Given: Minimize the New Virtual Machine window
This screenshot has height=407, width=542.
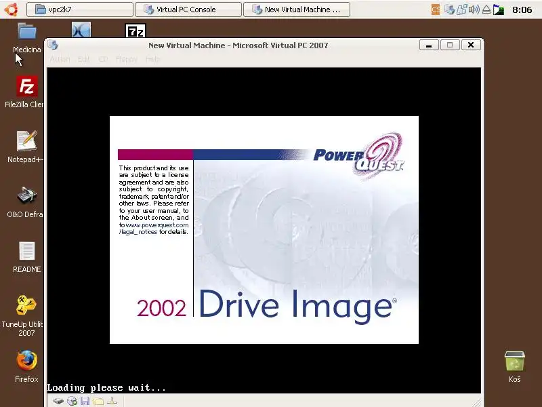Looking at the screenshot, I should click(x=429, y=45).
